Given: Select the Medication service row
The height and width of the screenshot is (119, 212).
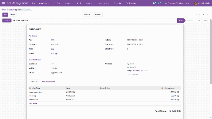Looking at the screenshot, I should (x=105, y=100).
